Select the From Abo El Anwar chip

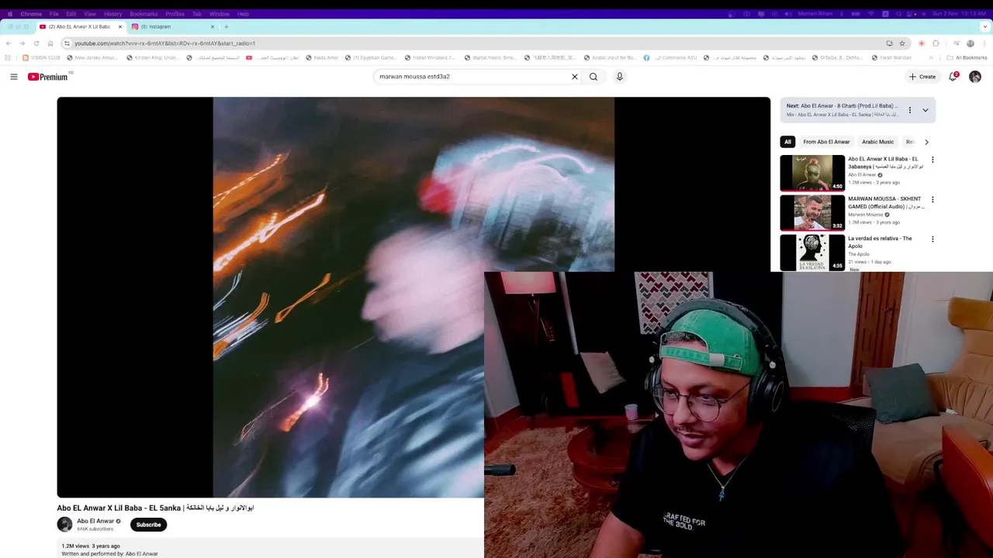coord(826,142)
